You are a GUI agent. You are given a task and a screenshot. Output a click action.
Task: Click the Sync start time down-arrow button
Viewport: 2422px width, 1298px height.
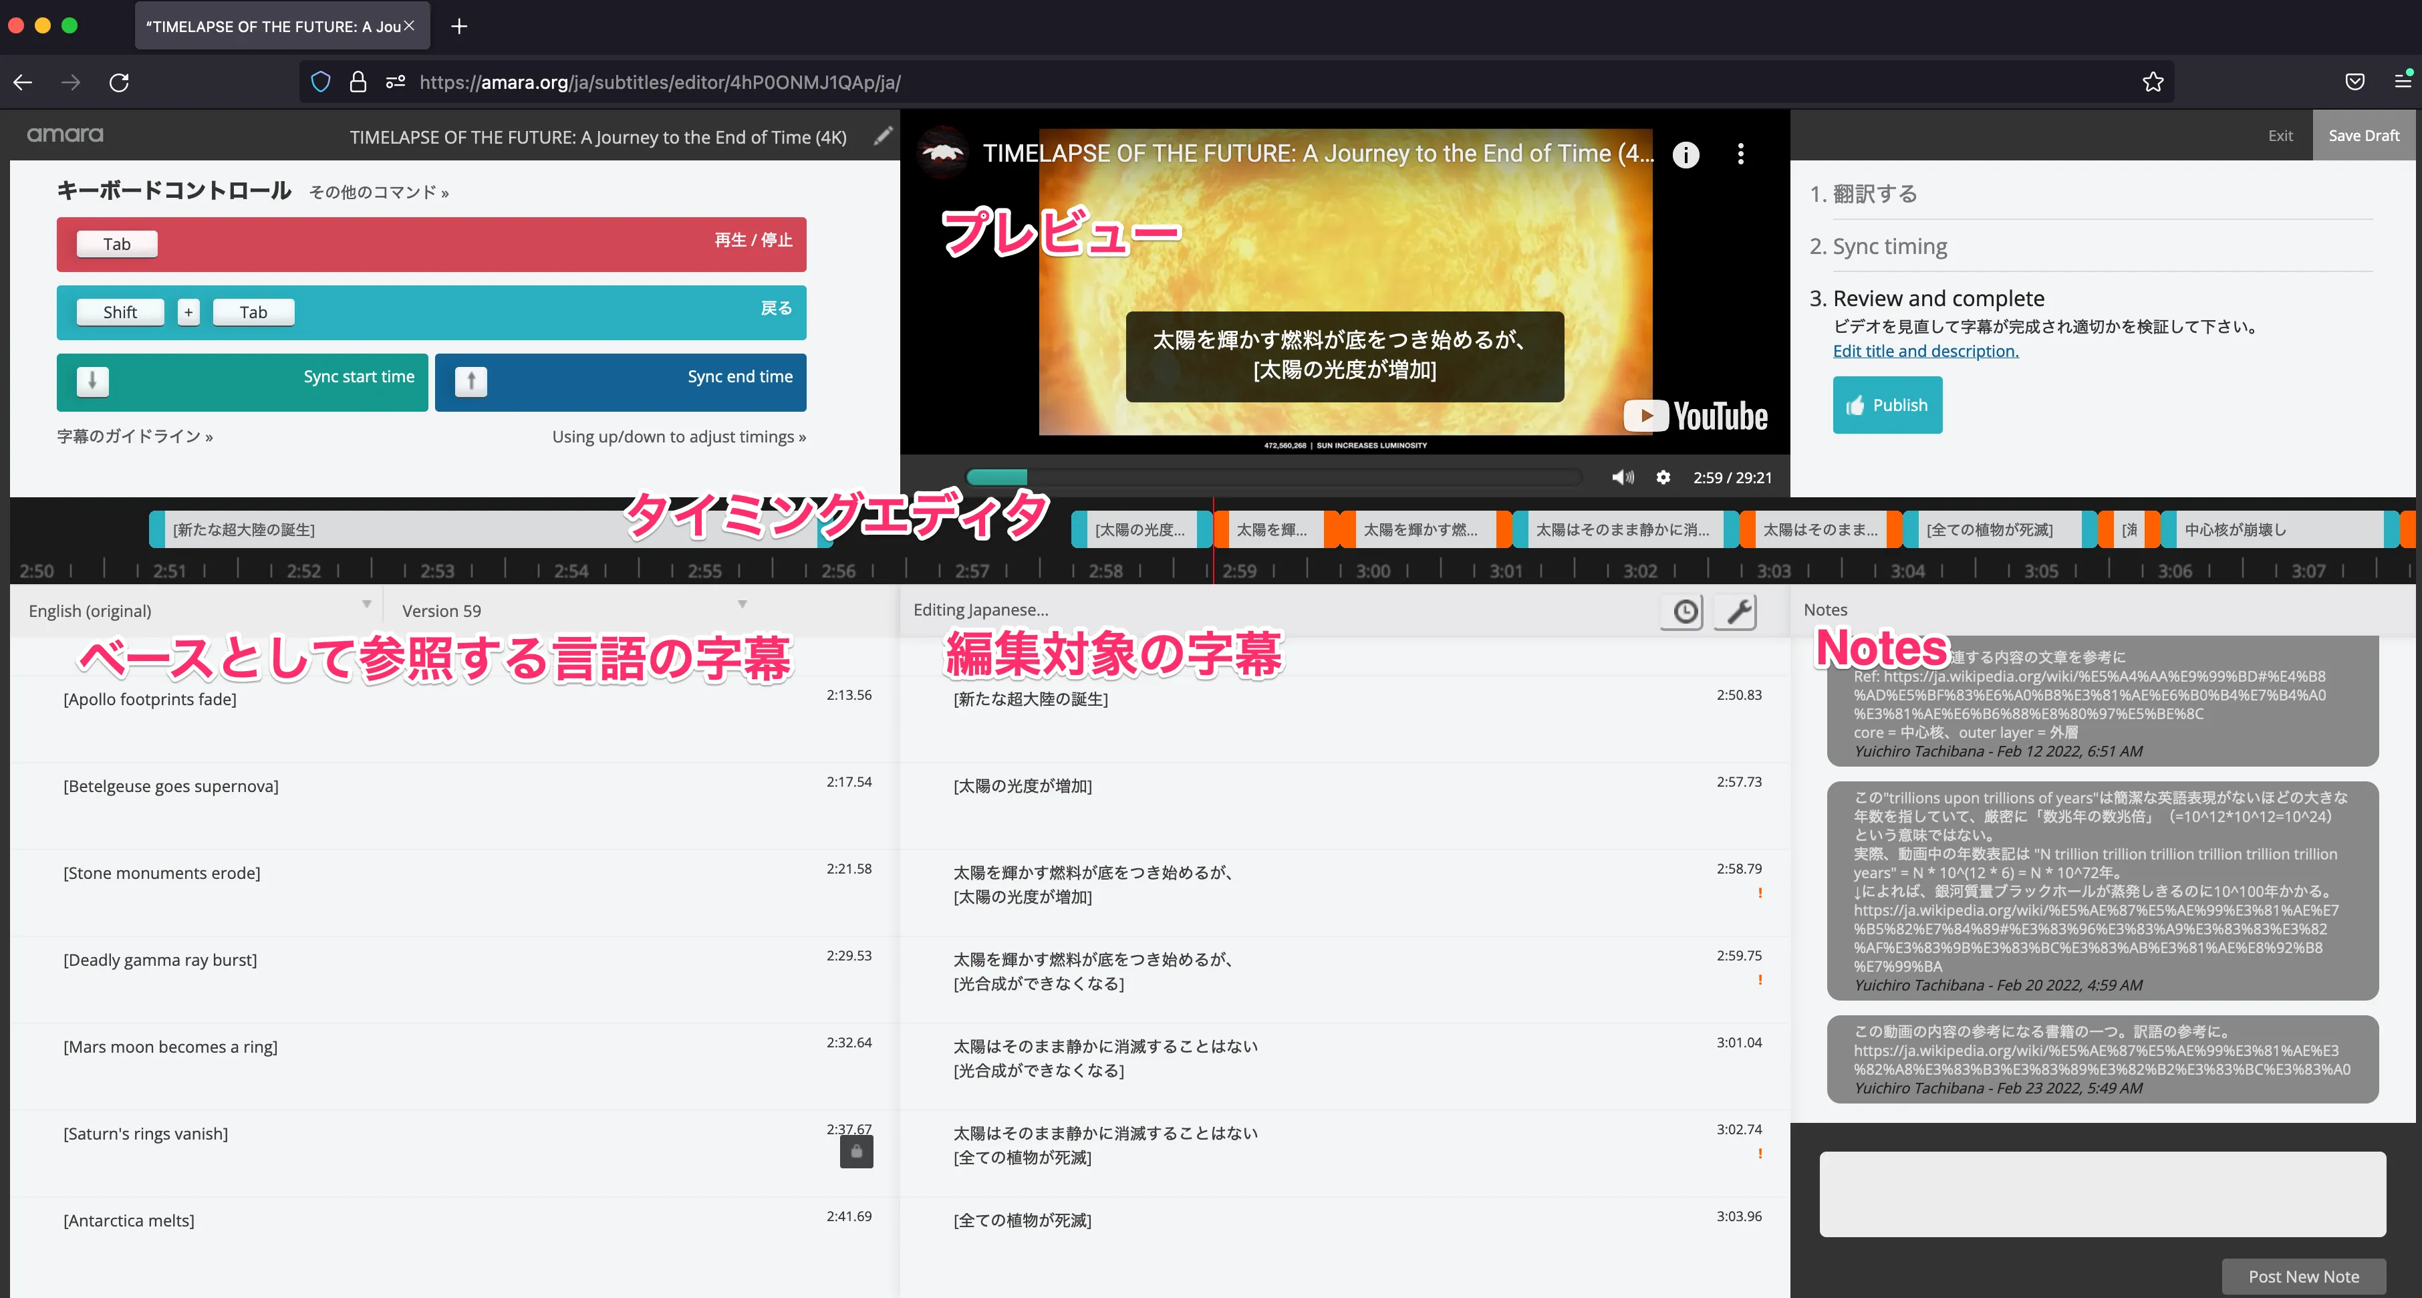click(92, 381)
